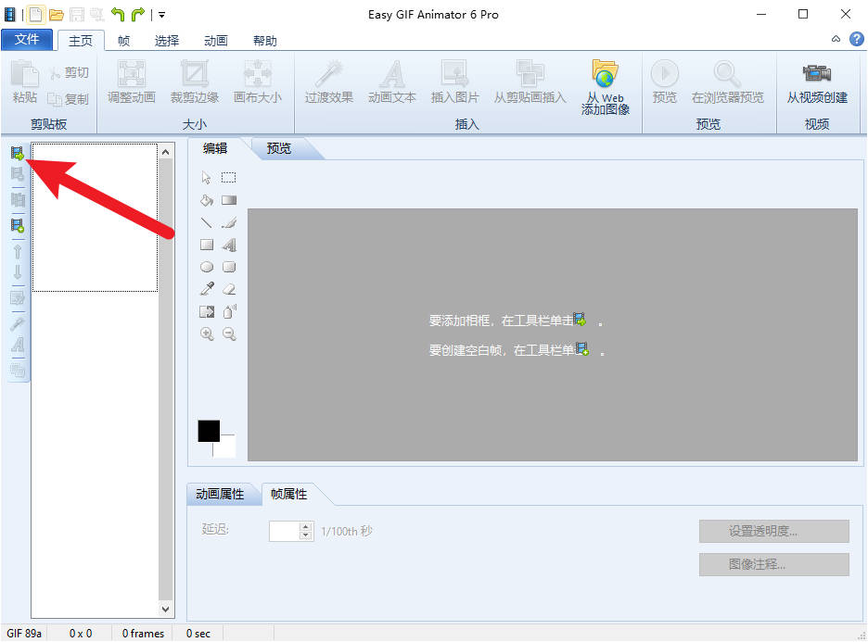
Task: Select the color replace tool
Action: (207, 312)
